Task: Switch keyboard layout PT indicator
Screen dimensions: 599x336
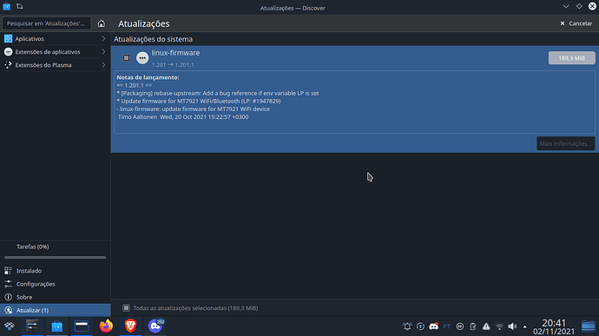Action: tap(446, 326)
